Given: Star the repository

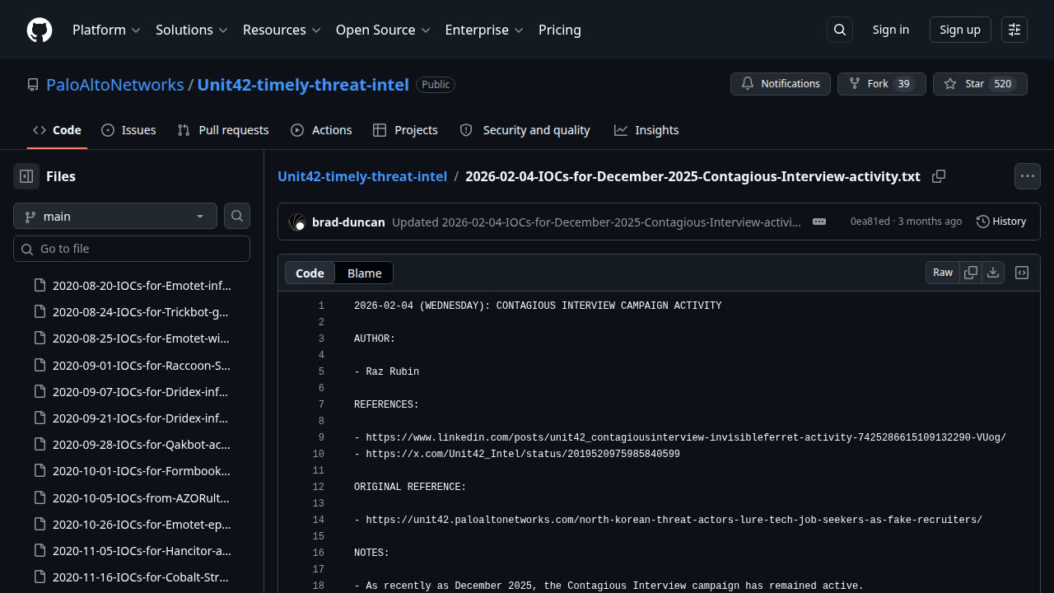Looking at the screenshot, I should (x=980, y=84).
